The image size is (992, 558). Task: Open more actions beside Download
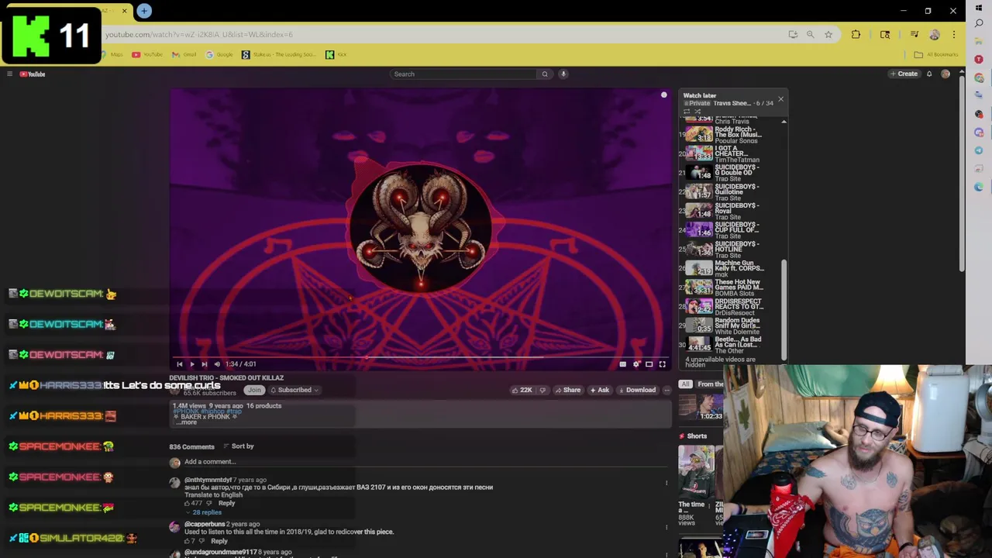(x=666, y=390)
